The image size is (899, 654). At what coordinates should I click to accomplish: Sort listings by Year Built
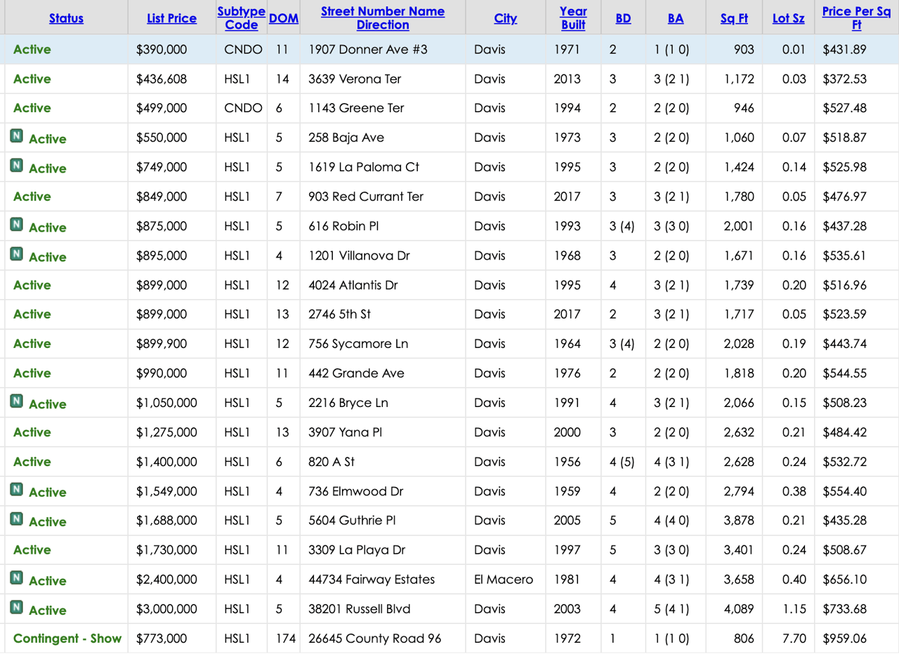coord(573,18)
